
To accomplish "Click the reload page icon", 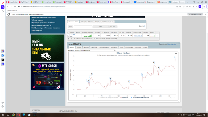I will click(15, 7).
